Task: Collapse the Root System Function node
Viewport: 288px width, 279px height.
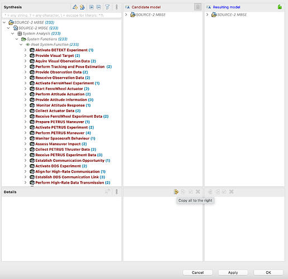Action: pos(21,45)
